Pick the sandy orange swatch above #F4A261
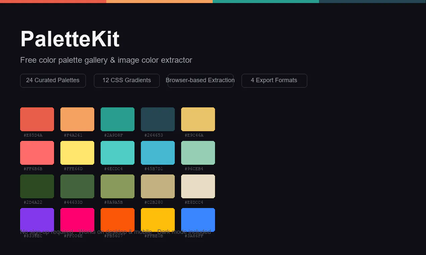 tap(77, 119)
